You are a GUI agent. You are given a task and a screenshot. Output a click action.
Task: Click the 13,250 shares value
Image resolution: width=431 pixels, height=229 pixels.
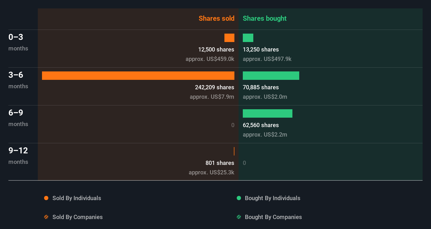[261, 49]
